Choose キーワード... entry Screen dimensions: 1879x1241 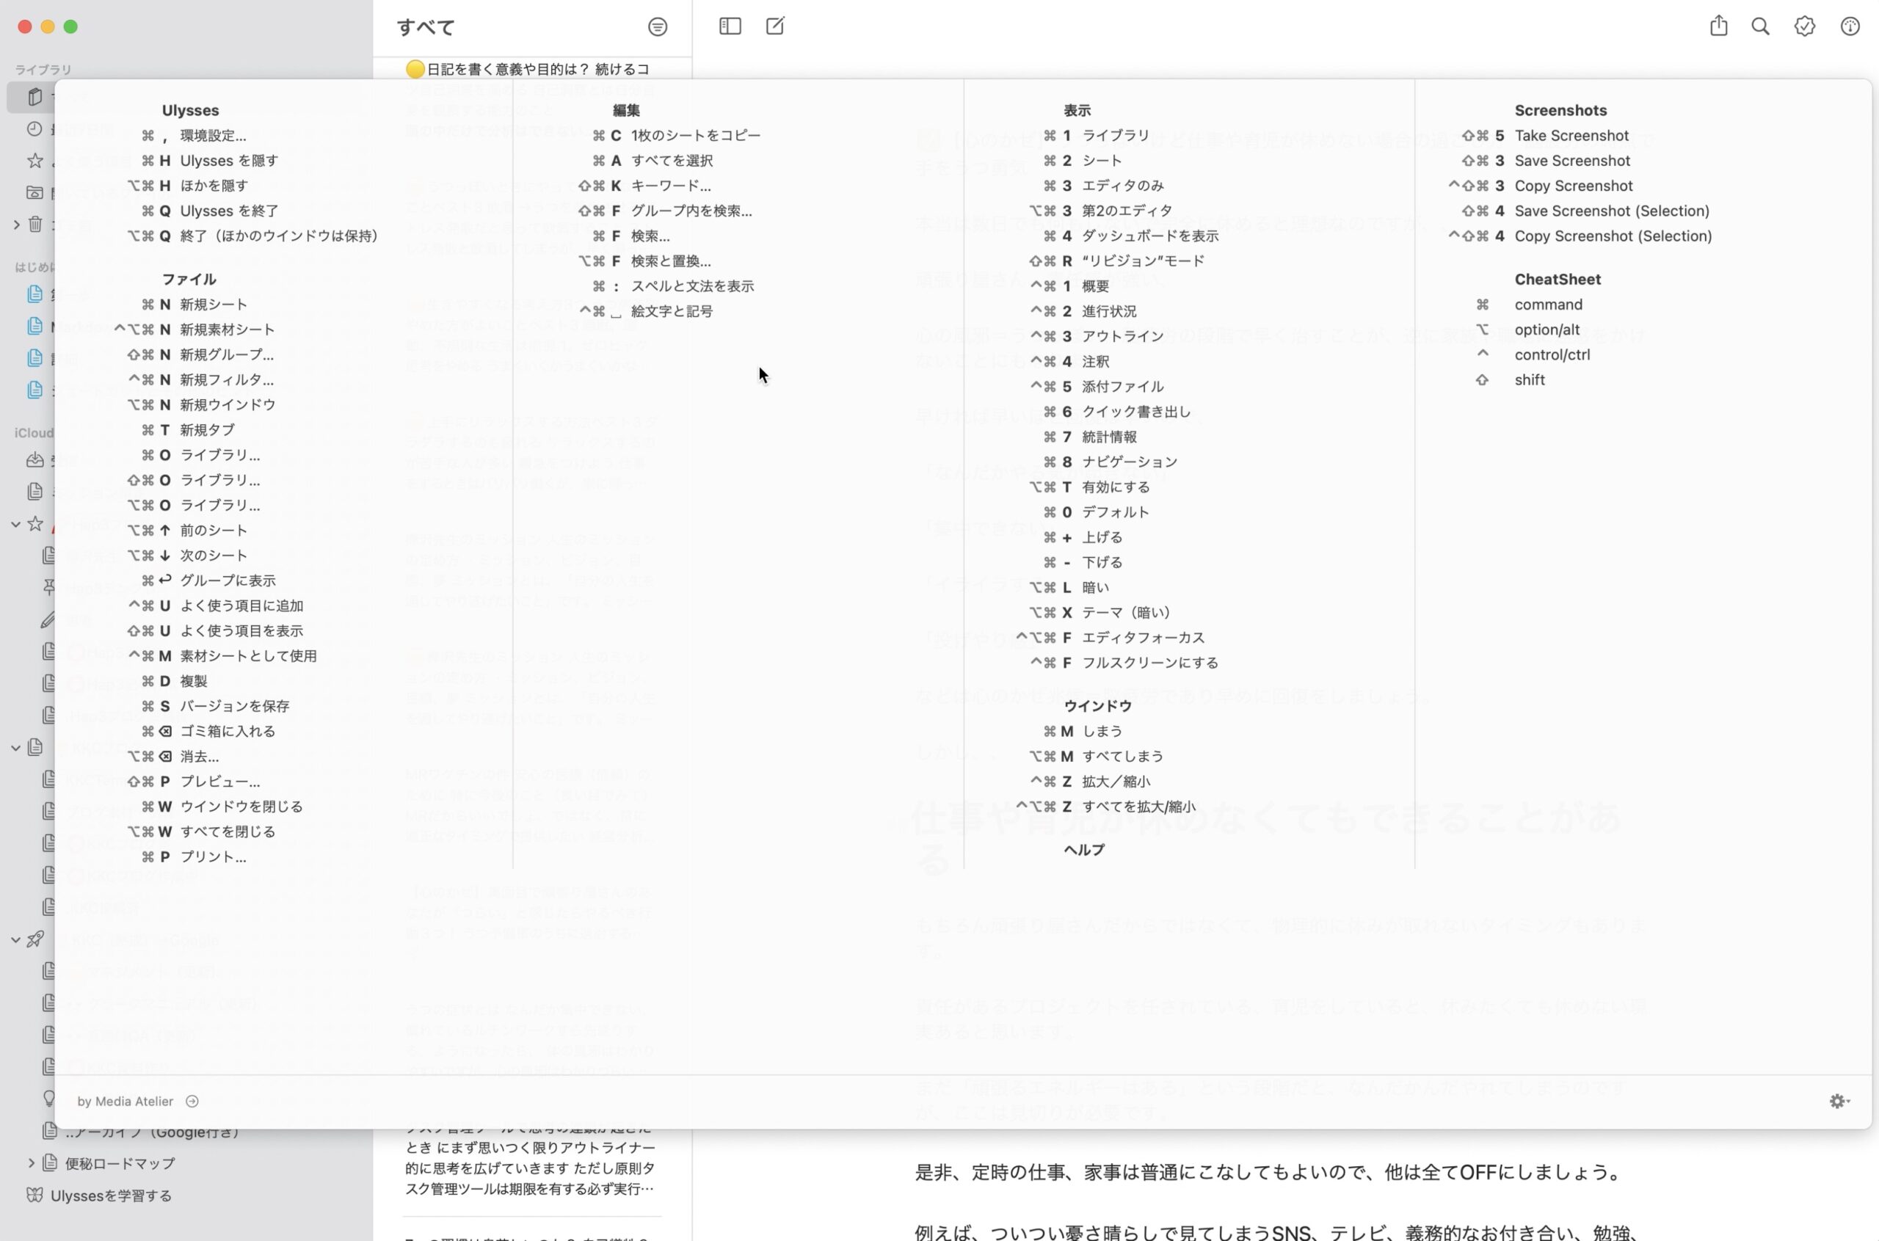tap(671, 186)
